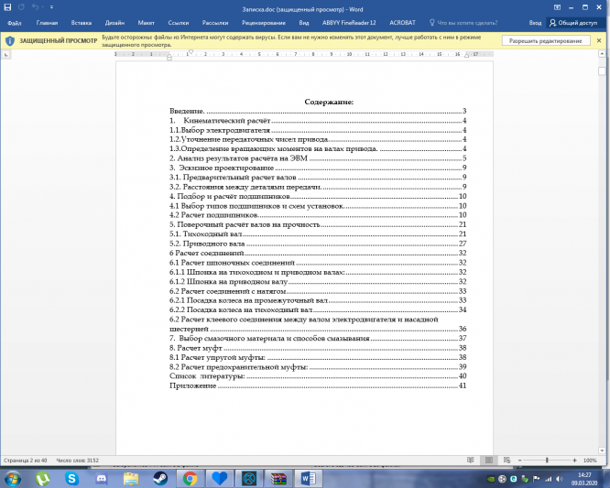Click the 1.1.Выбор электродвигателя entry

[318, 130]
